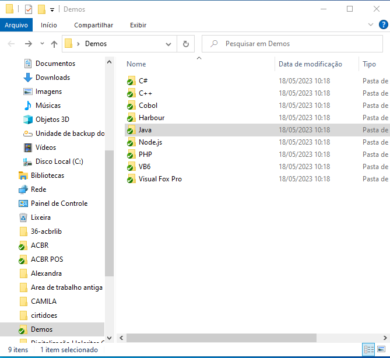Screen dimensions: 390x358
Task: Open Documentos in the navigation pane
Action: coord(55,64)
